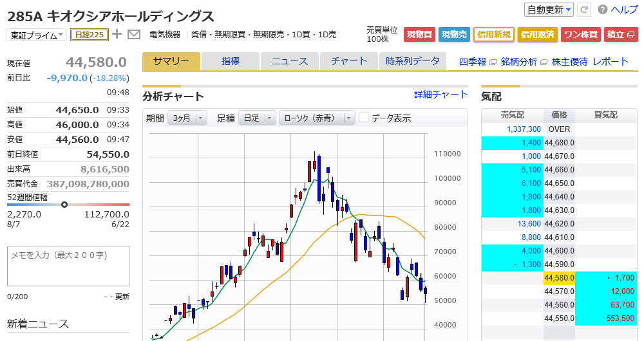Switch to the 時系列データ tab

(x=412, y=62)
